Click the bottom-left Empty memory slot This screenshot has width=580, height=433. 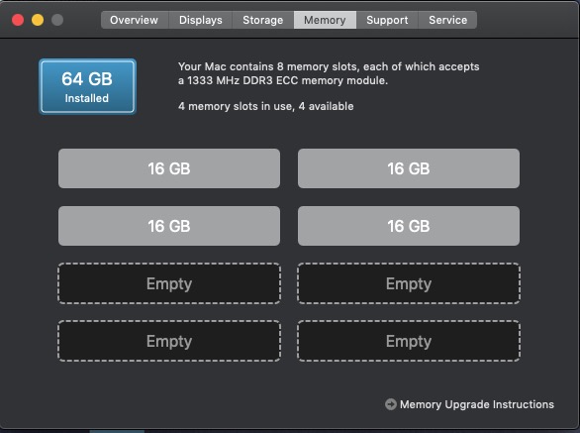(169, 341)
